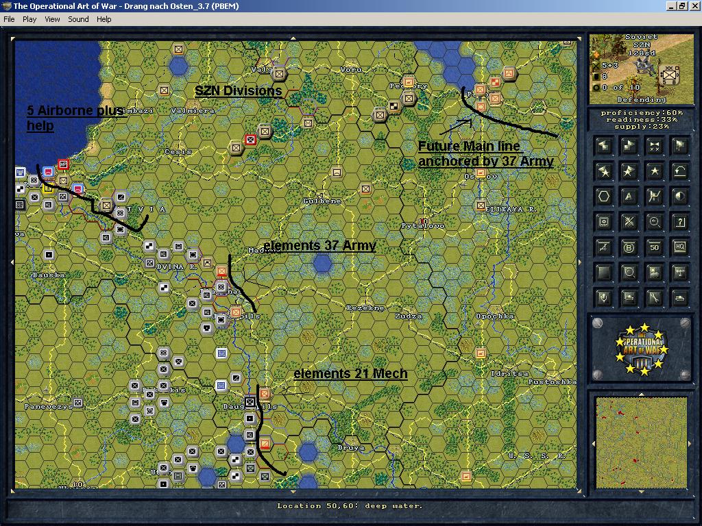Click the question mark help button
702x526 pixels.
[679, 222]
